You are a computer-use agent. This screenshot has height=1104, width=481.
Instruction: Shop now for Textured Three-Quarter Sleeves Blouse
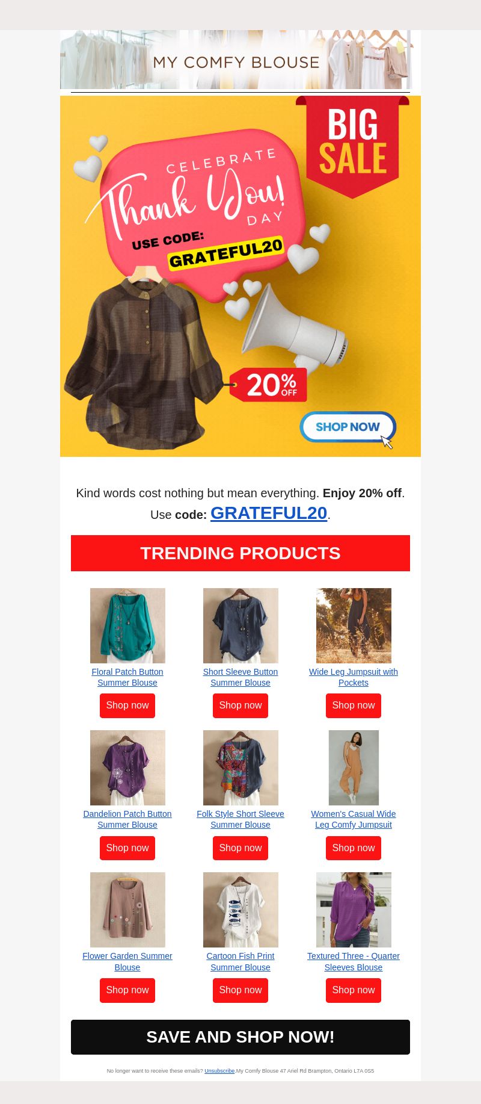pyautogui.click(x=354, y=990)
